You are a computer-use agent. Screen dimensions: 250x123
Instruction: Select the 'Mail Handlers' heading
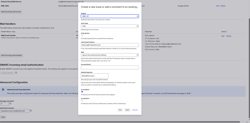pyautogui.click(x=8, y=24)
